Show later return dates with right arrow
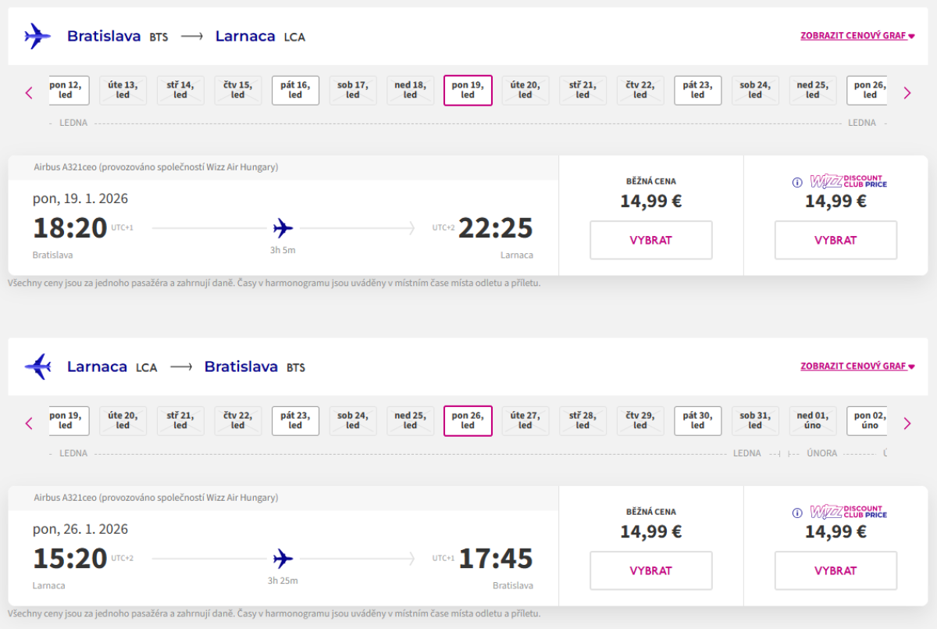 click(907, 424)
